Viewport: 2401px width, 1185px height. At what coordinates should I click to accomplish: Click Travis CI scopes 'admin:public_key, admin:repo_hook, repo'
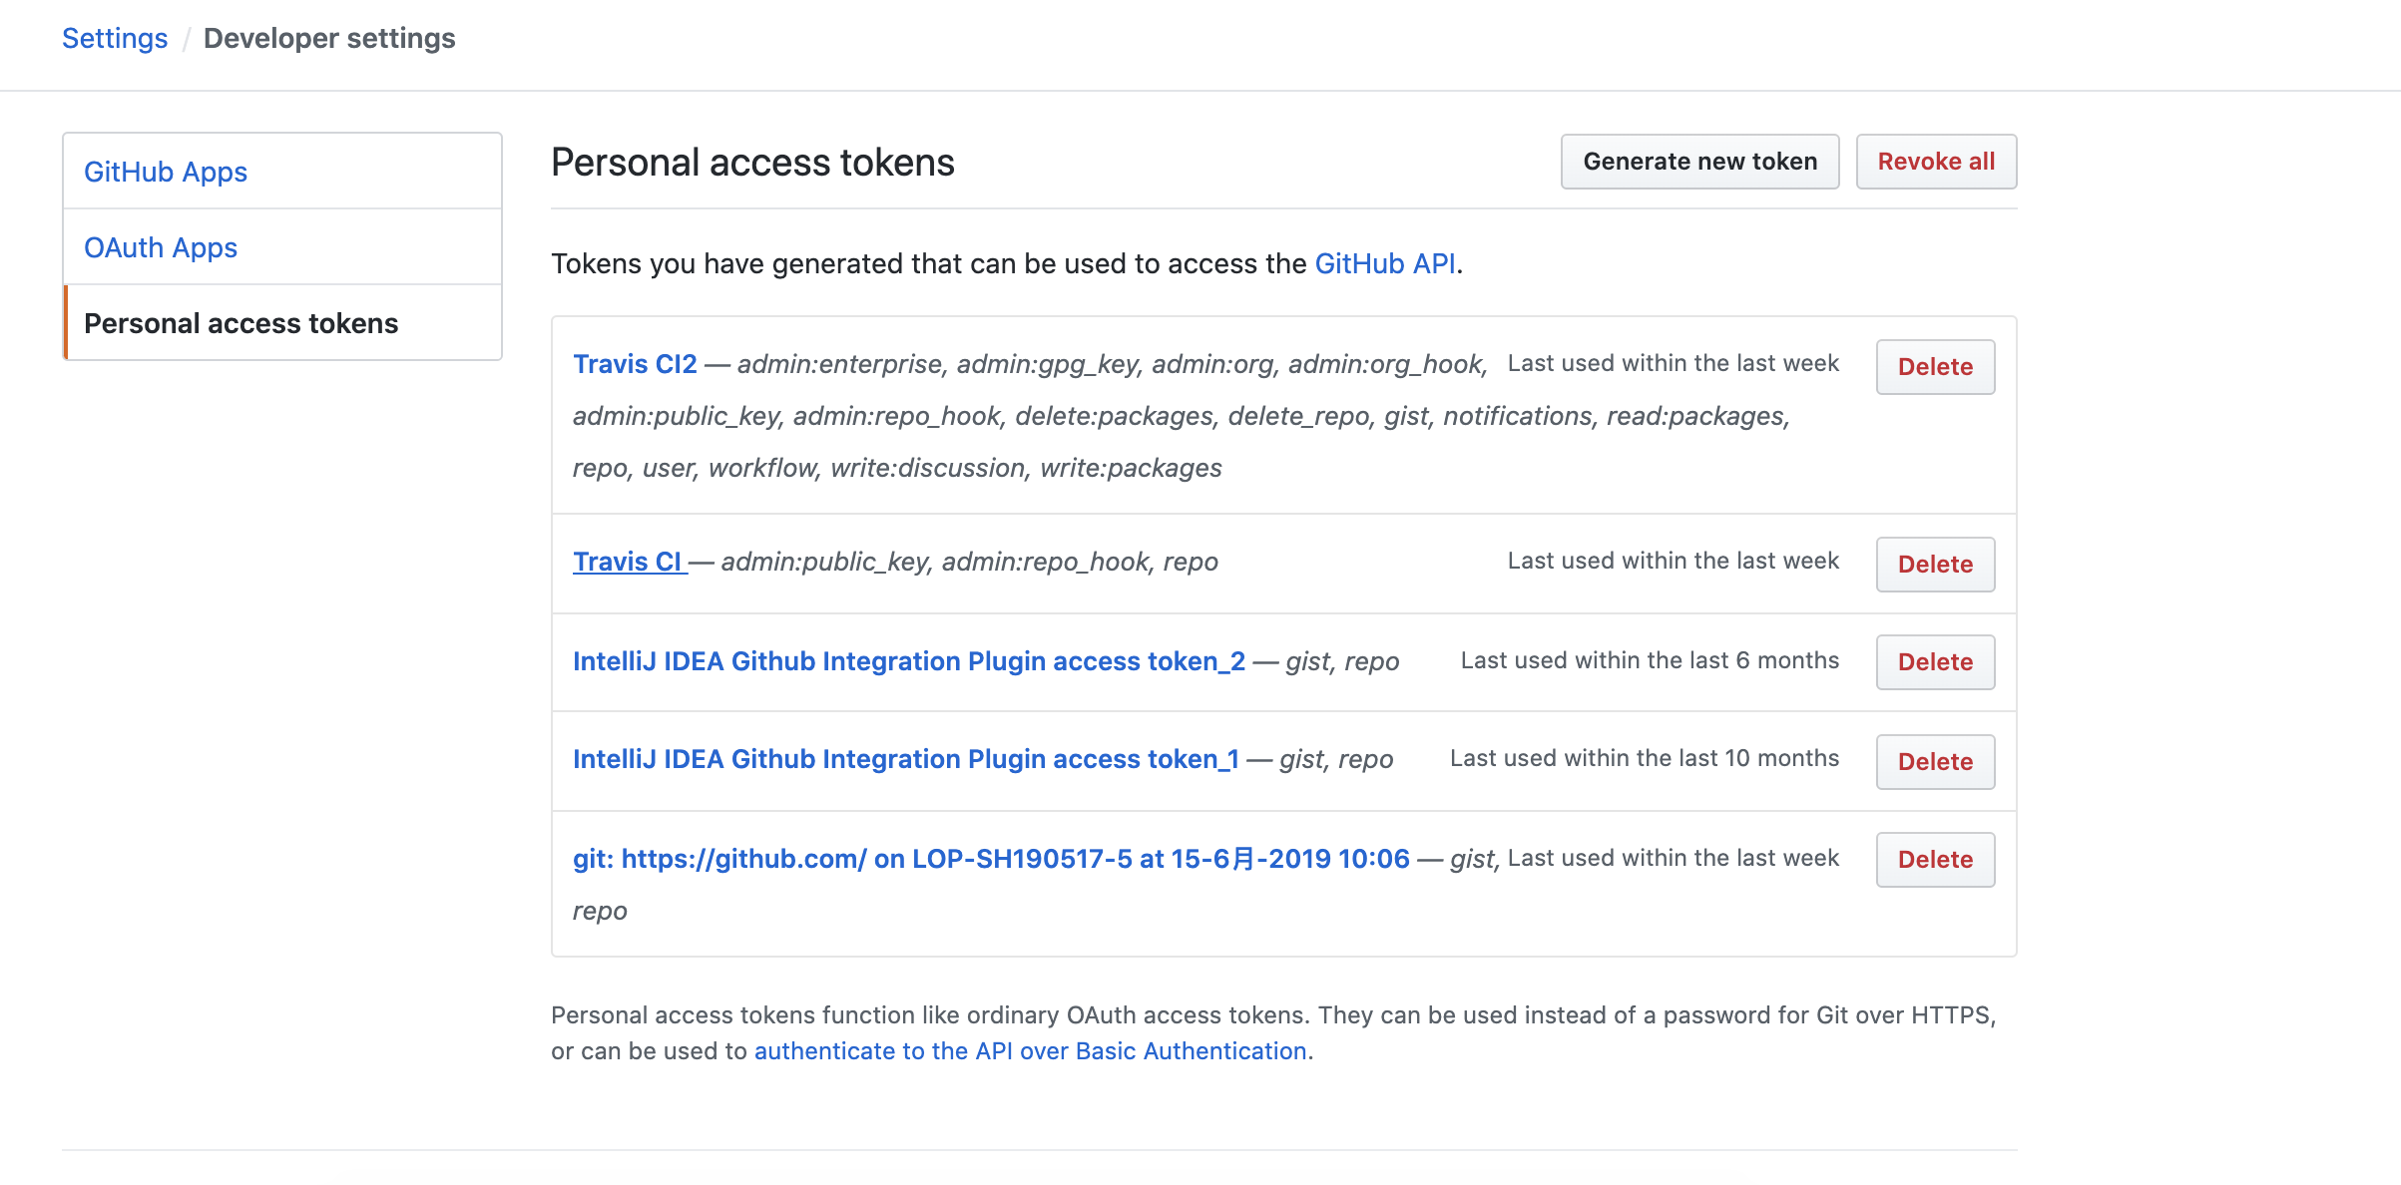click(x=969, y=562)
